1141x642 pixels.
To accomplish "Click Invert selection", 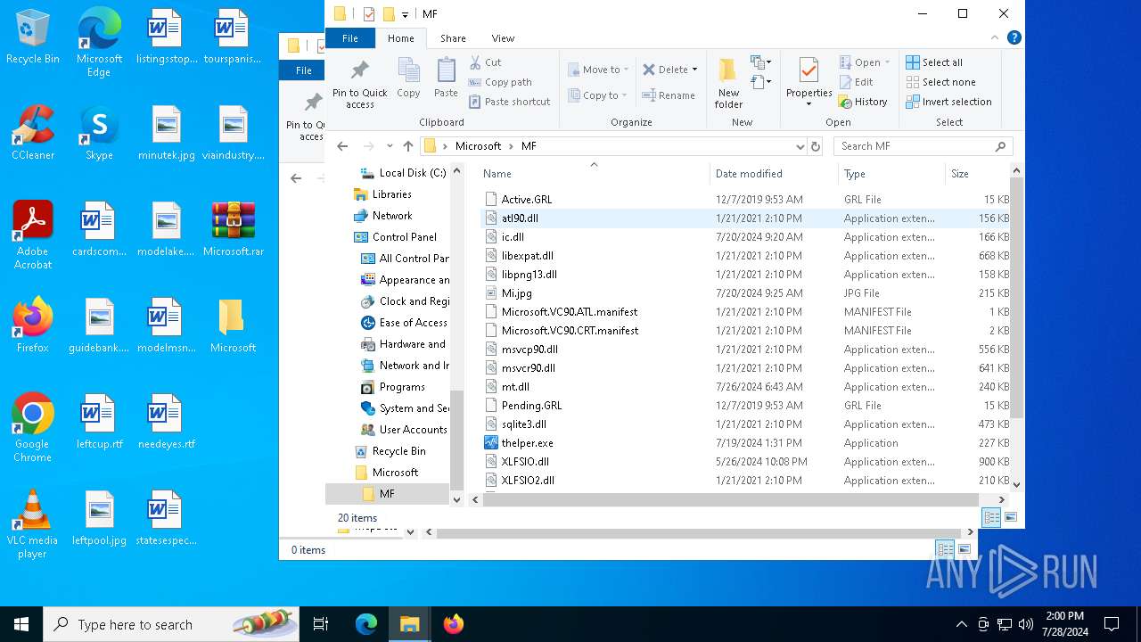I will pyautogui.click(x=948, y=102).
